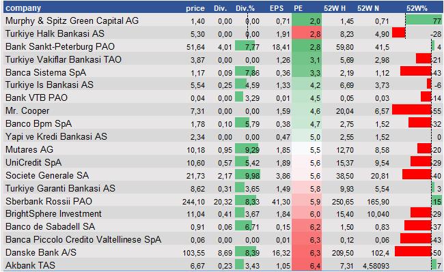Select the 'PE' column header
This screenshot has width=444, height=272.
pos(299,8)
